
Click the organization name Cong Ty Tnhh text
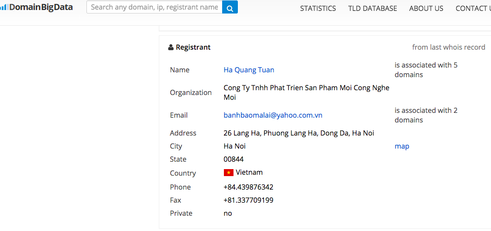pos(306,92)
